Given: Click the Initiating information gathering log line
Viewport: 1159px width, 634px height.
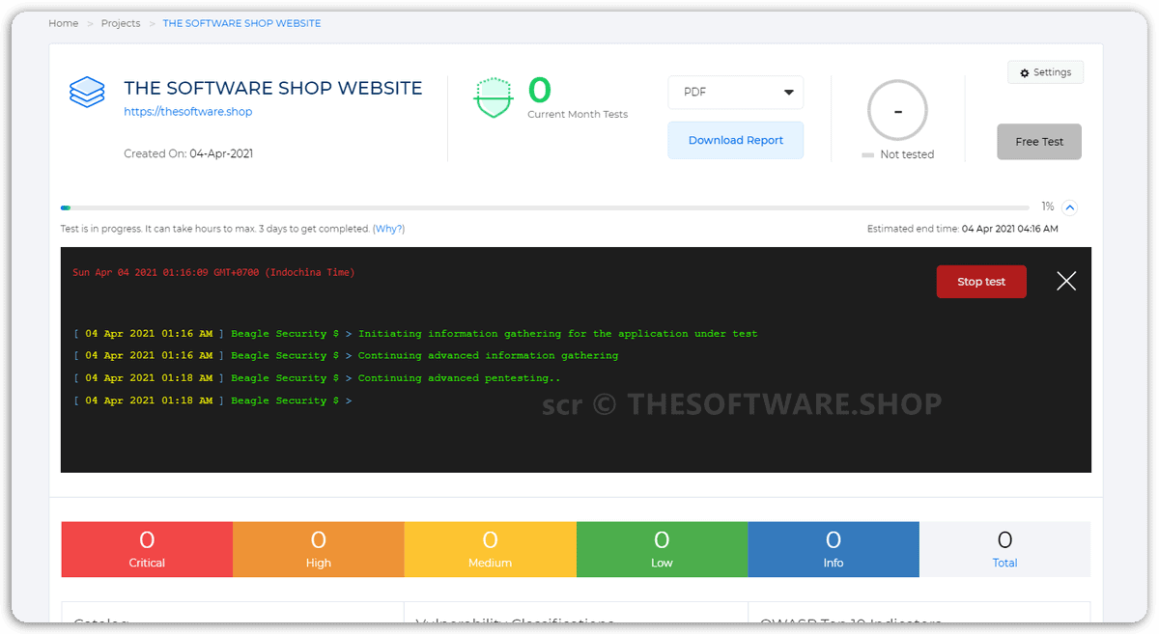Looking at the screenshot, I should pos(415,334).
